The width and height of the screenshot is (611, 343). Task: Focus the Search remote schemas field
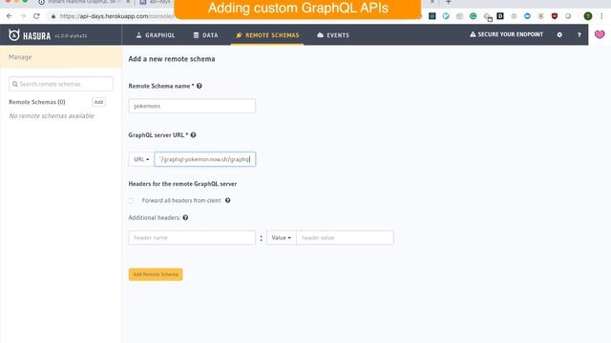point(61,84)
